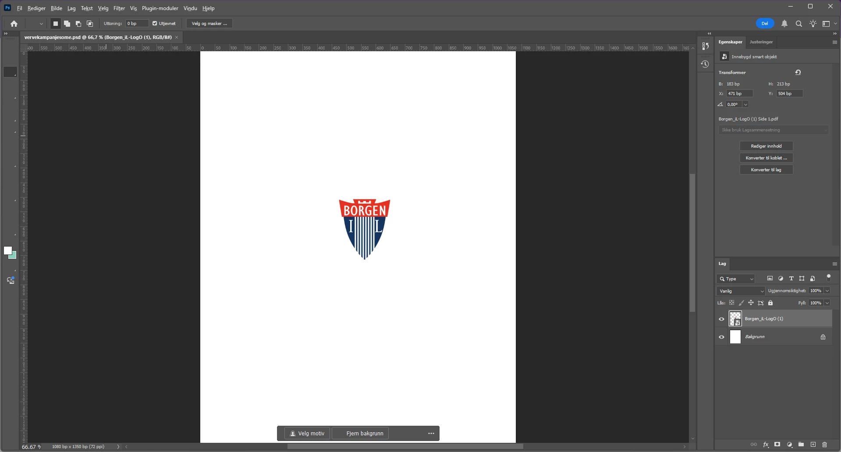Filter layers by pixel layers

coord(770,279)
